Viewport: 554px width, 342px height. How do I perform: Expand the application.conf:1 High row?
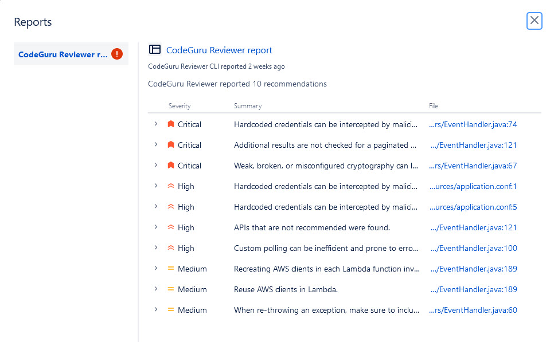tap(156, 186)
